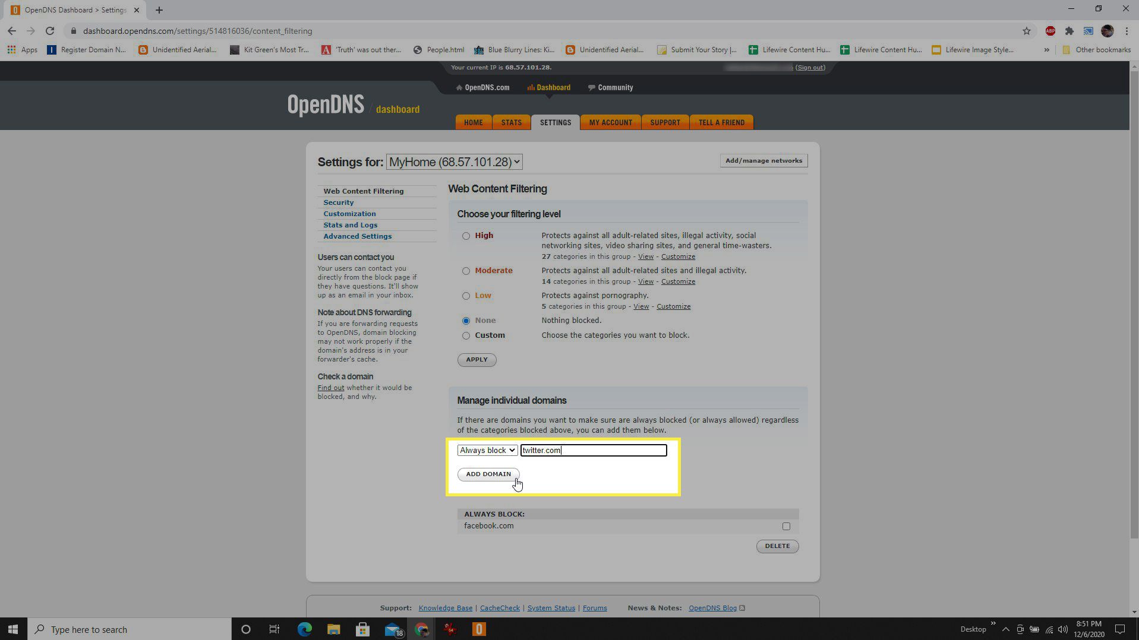Open the TELL A FRIEND tab
Image resolution: width=1139 pixels, height=640 pixels.
721,122
